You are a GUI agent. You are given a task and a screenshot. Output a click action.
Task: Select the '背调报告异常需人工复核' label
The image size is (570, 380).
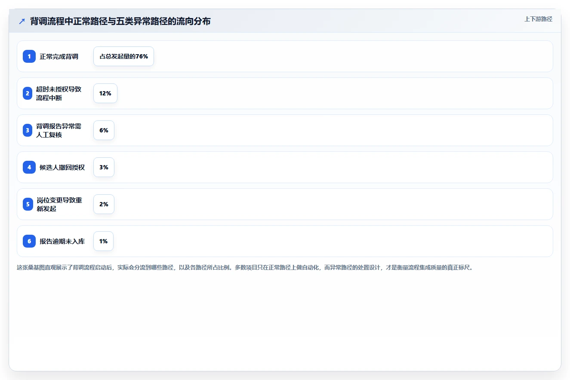coord(59,130)
